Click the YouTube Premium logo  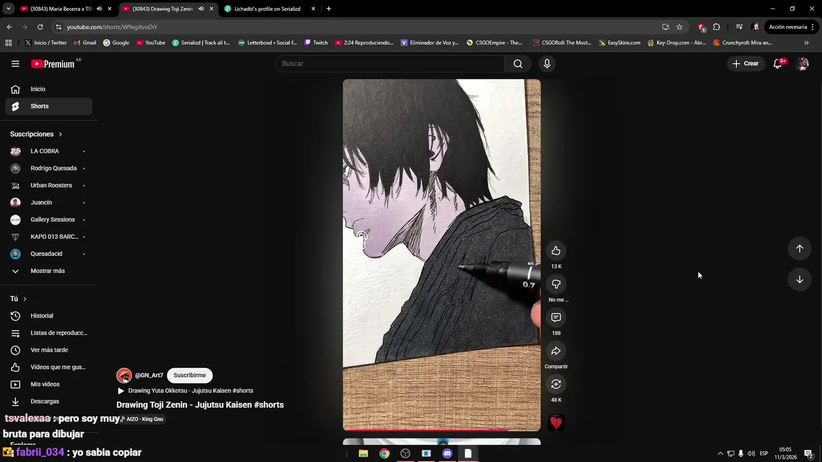(53, 64)
